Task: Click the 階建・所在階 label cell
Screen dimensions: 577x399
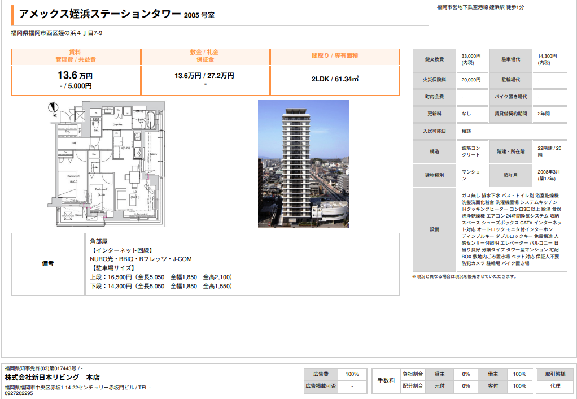Action: point(511,152)
